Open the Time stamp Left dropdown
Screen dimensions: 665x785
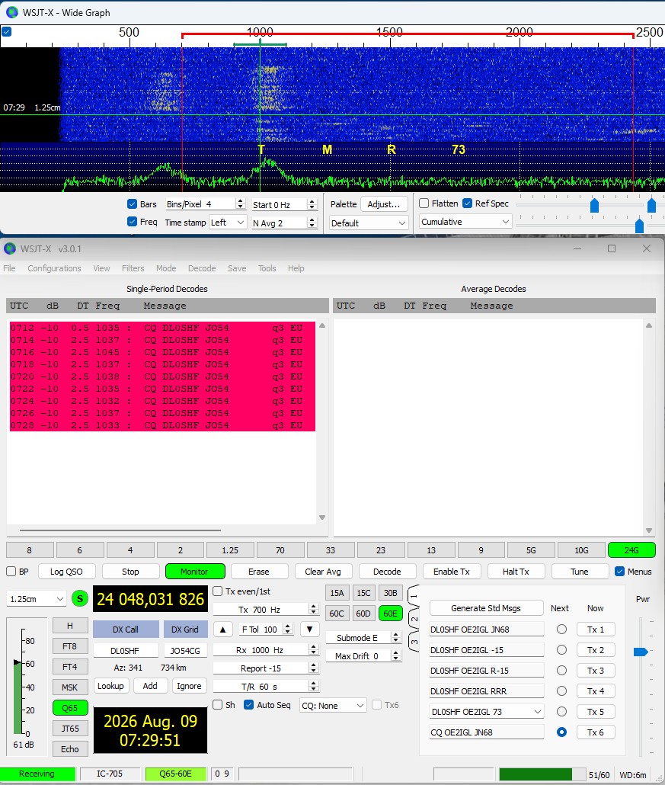[x=228, y=223]
